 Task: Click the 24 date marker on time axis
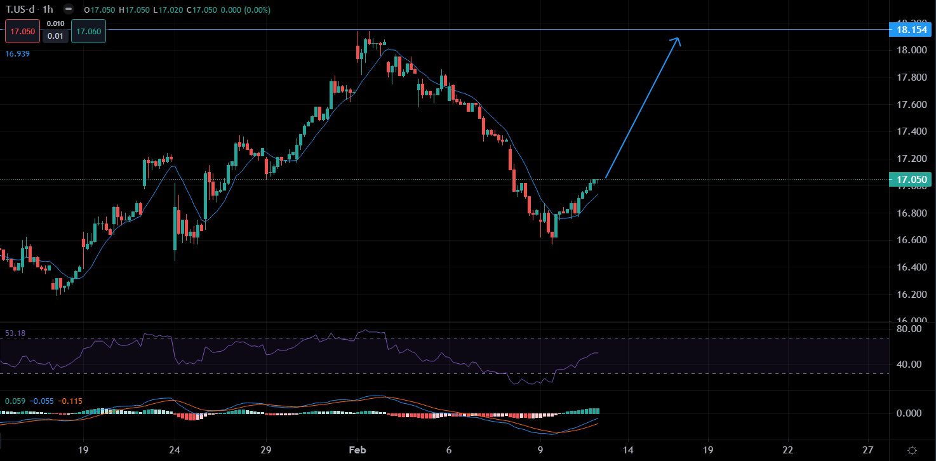[x=175, y=449]
